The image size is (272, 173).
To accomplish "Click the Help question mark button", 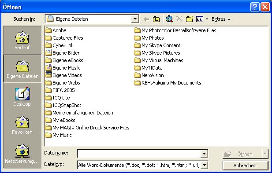I will (255, 7).
